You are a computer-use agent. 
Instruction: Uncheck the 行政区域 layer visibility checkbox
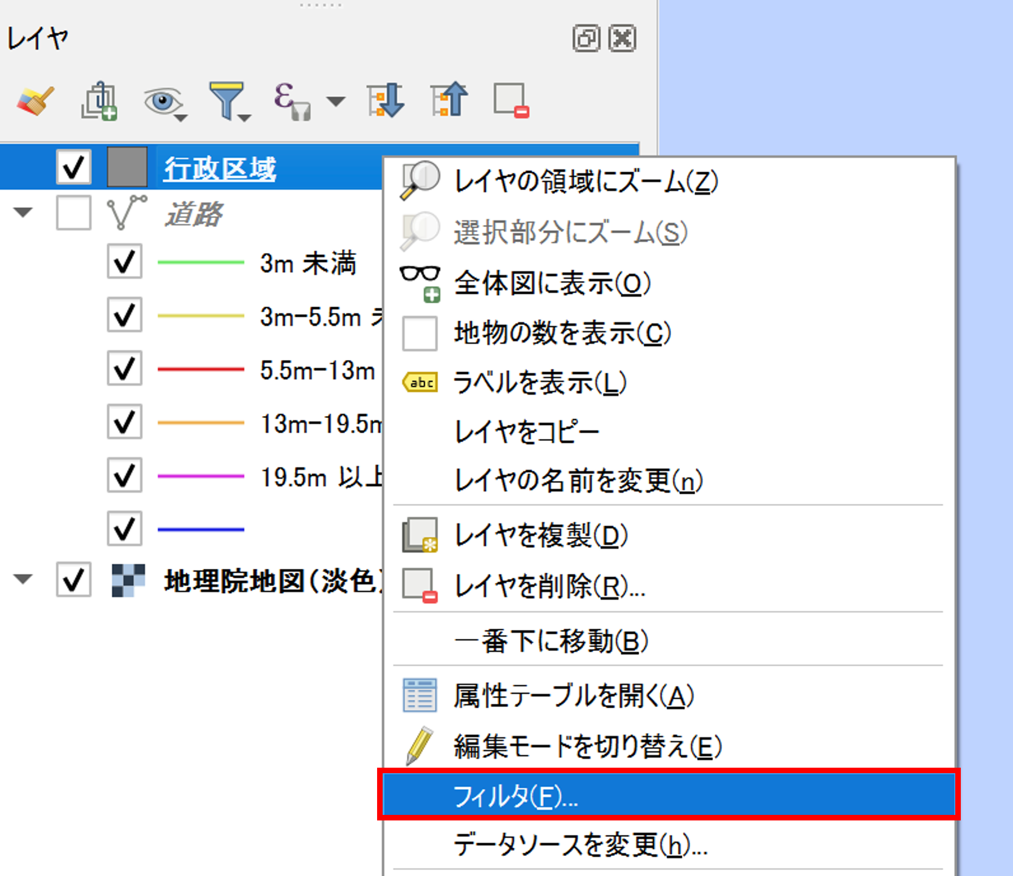click(x=74, y=167)
